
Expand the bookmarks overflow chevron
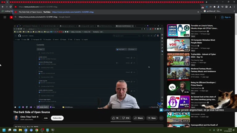(x=234, y=11)
